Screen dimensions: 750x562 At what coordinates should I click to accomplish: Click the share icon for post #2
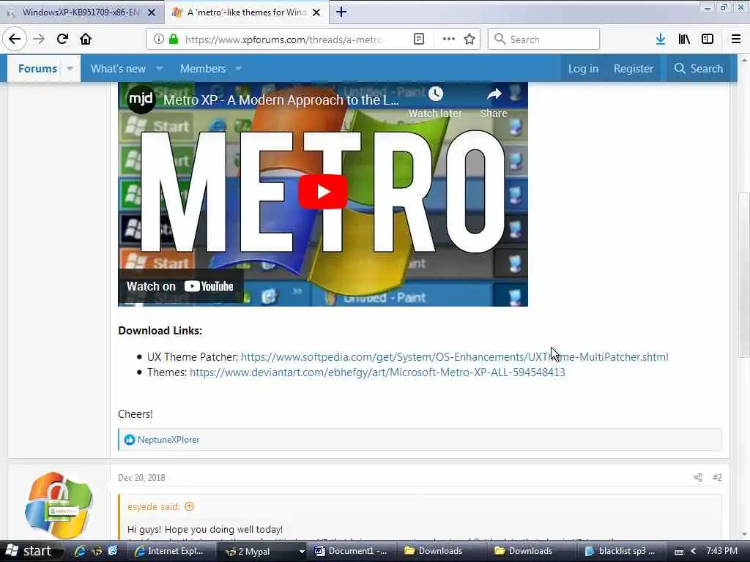tap(698, 477)
